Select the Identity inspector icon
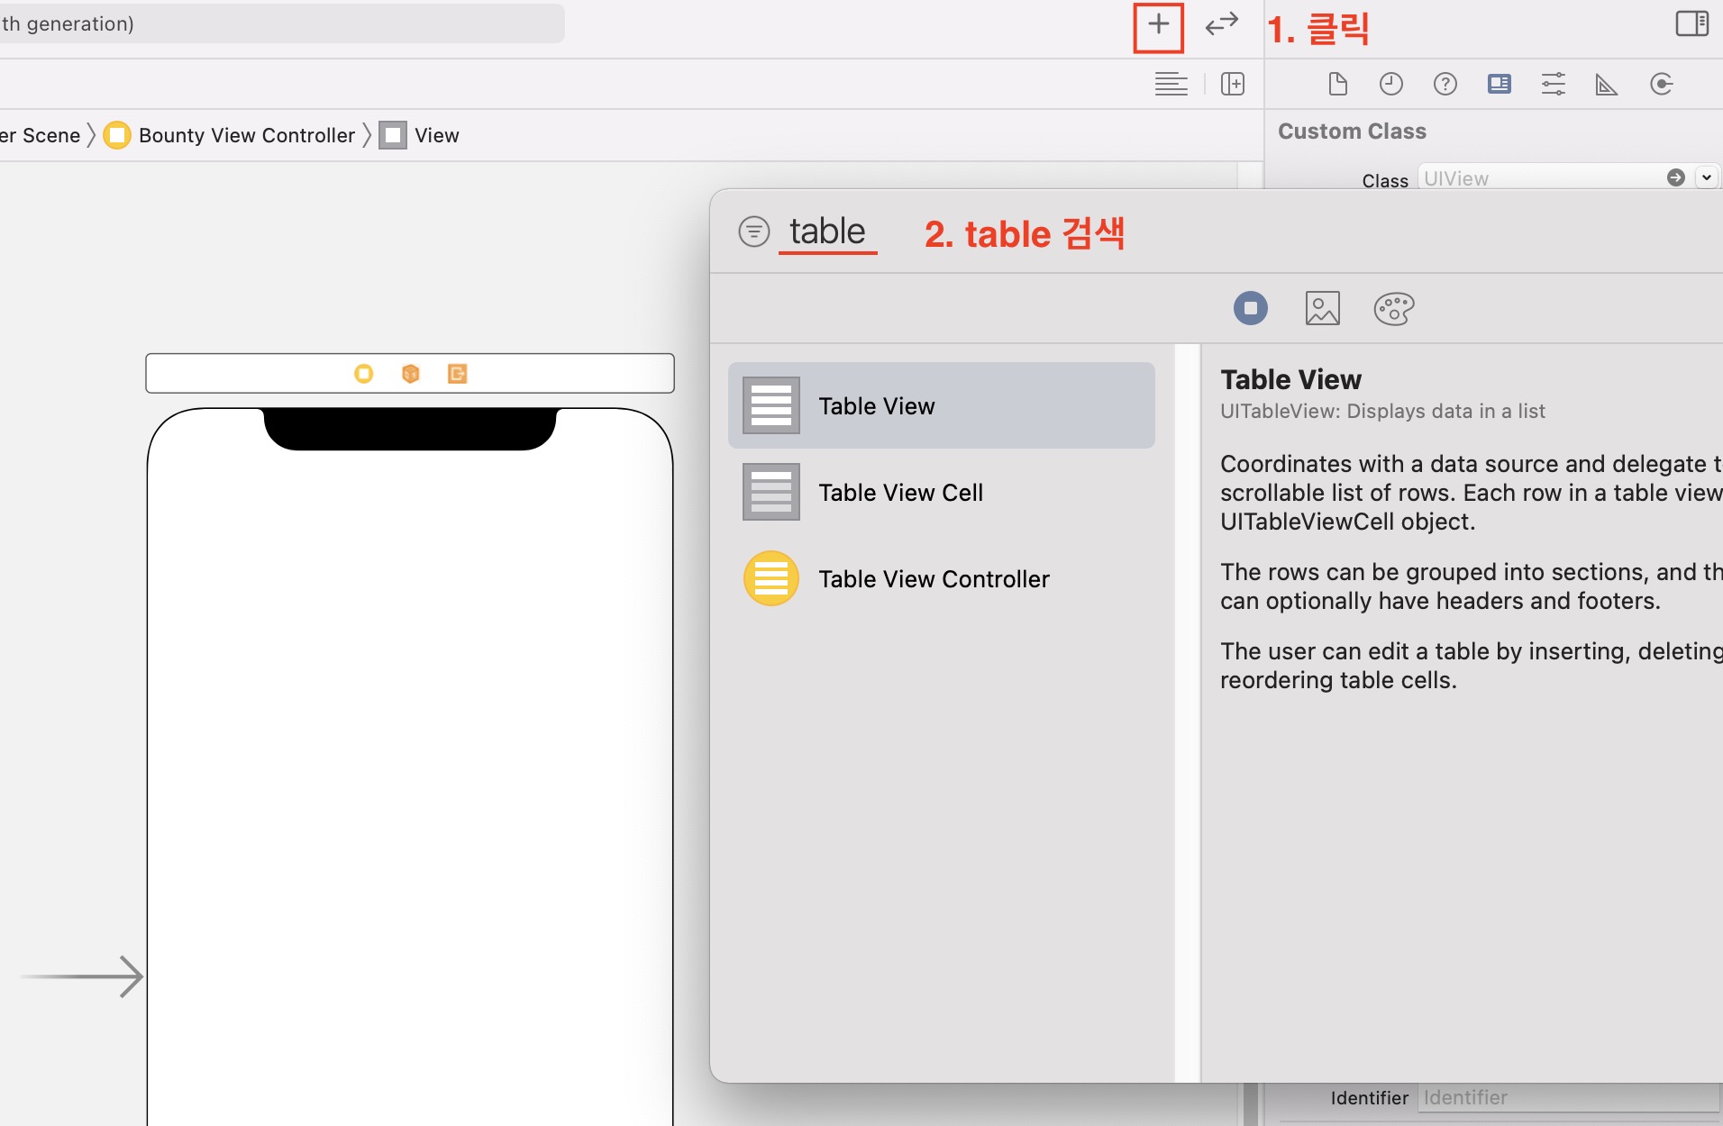 pos(1499,85)
